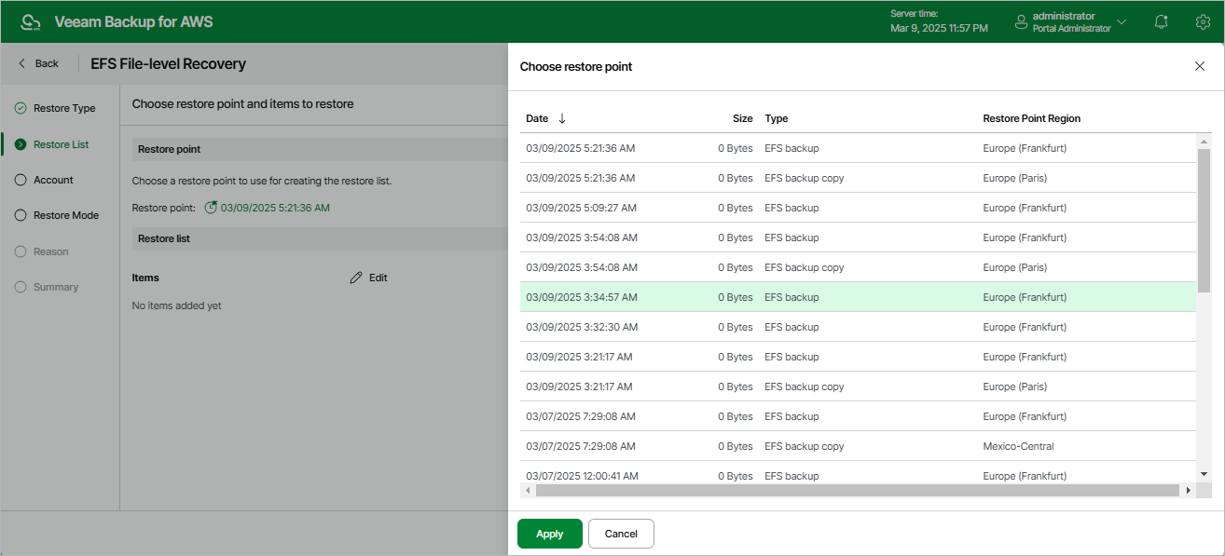Go to the Restore Type step
1225x556 pixels.
click(64, 108)
